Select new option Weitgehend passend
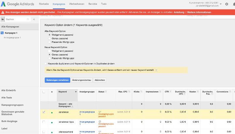235x134 pixels. pos(49,51)
